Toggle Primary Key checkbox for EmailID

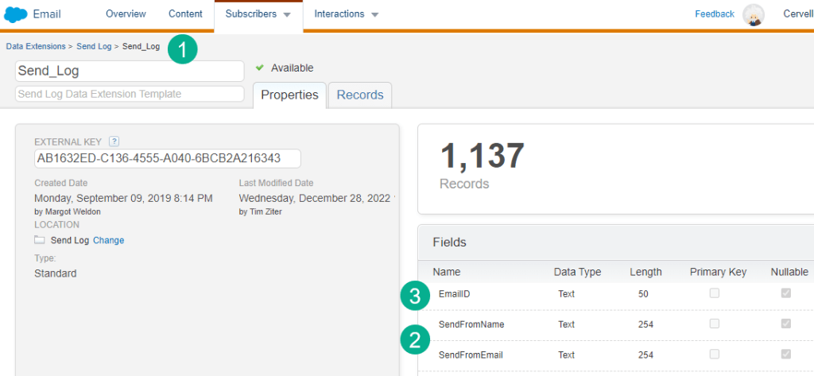pyautogui.click(x=715, y=293)
